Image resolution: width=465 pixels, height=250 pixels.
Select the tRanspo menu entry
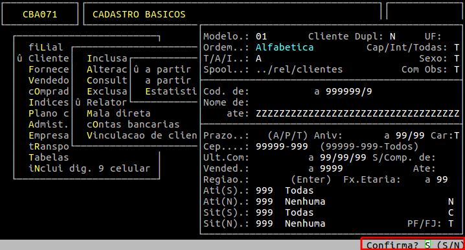pos(49,146)
